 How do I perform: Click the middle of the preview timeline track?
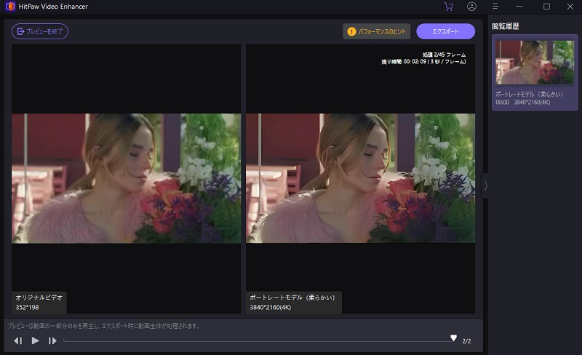coord(258,340)
